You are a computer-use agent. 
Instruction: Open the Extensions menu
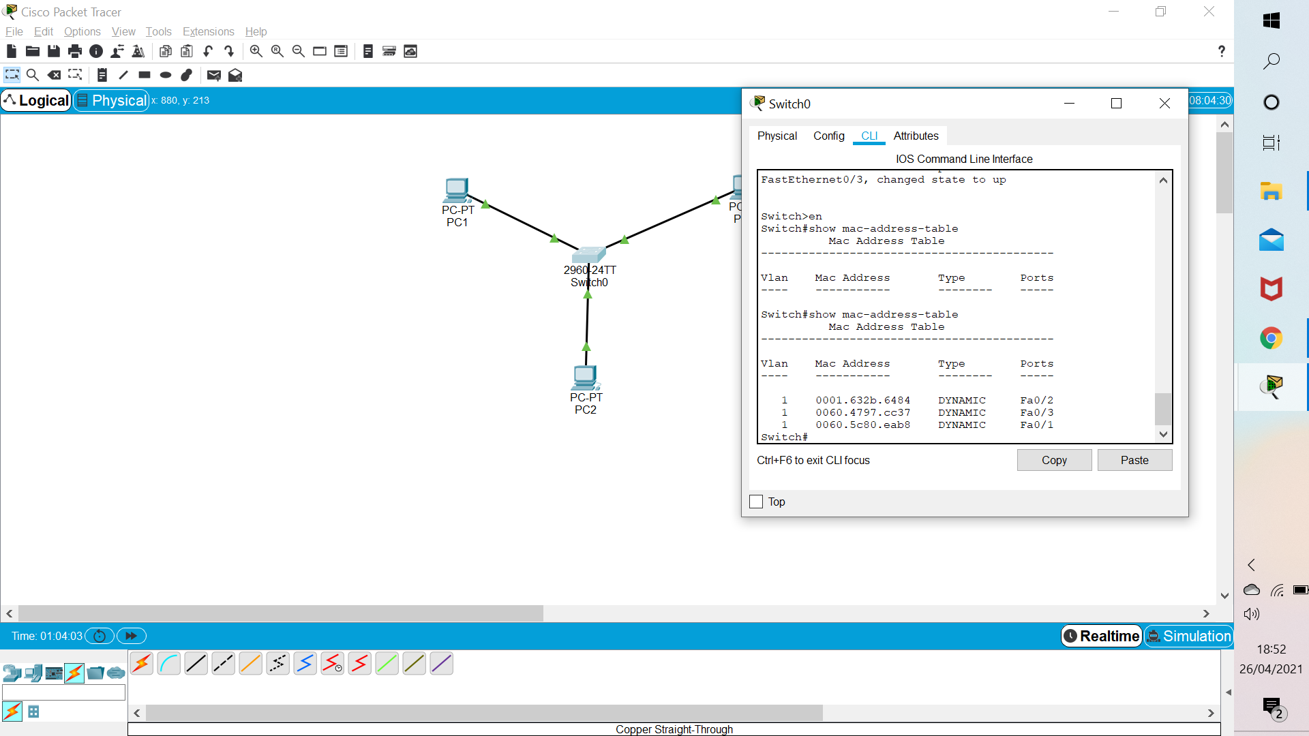[208, 31]
